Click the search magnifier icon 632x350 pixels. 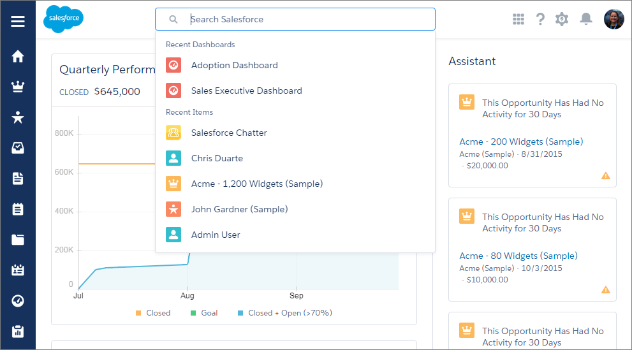[173, 19]
